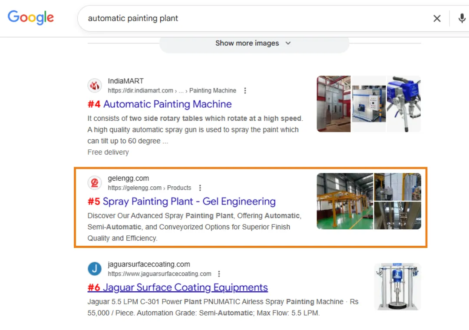Click the chevron beside Show more images
This screenshot has width=469, height=330.
pyautogui.click(x=288, y=43)
